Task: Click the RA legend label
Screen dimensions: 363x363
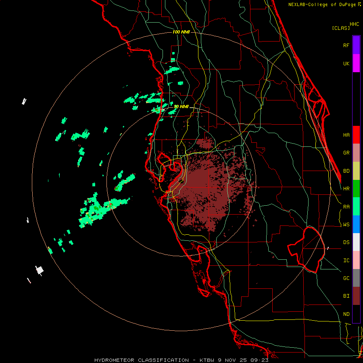Action: pyautogui.click(x=346, y=207)
